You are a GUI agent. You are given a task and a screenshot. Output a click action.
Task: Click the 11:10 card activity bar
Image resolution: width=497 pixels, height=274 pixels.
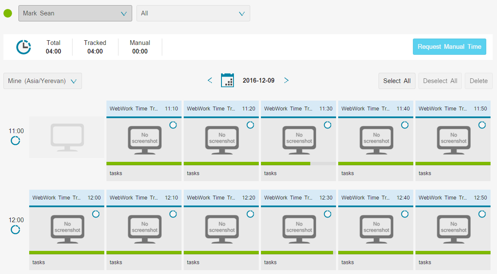[x=144, y=164]
